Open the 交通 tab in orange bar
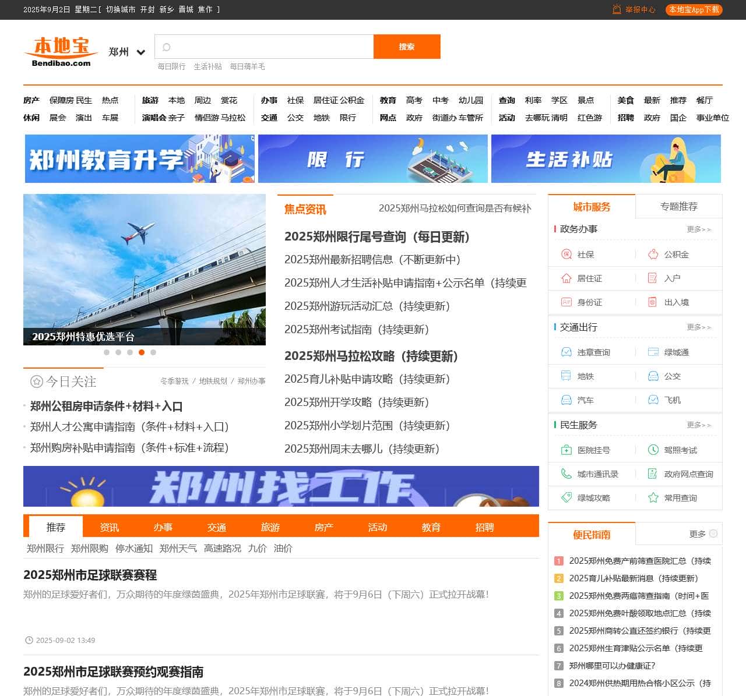 click(216, 527)
